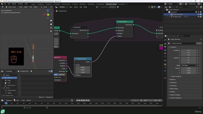The width and height of the screenshot is (203, 114).
Task: Click the timeline editor type clock icon
Action: (2, 100)
